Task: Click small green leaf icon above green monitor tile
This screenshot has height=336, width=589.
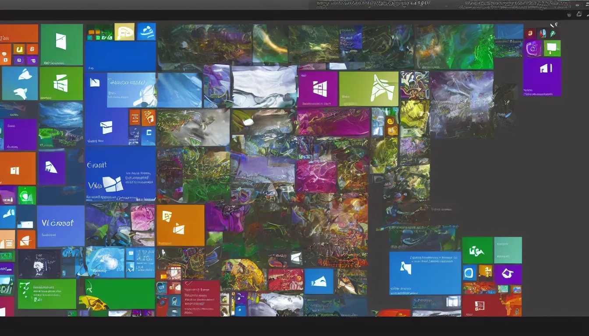Action: click(552, 34)
